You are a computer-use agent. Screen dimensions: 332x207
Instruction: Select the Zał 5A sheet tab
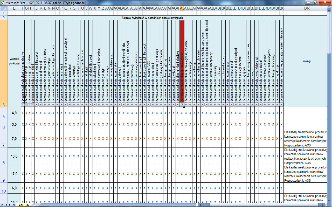click(x=24, y=205)
